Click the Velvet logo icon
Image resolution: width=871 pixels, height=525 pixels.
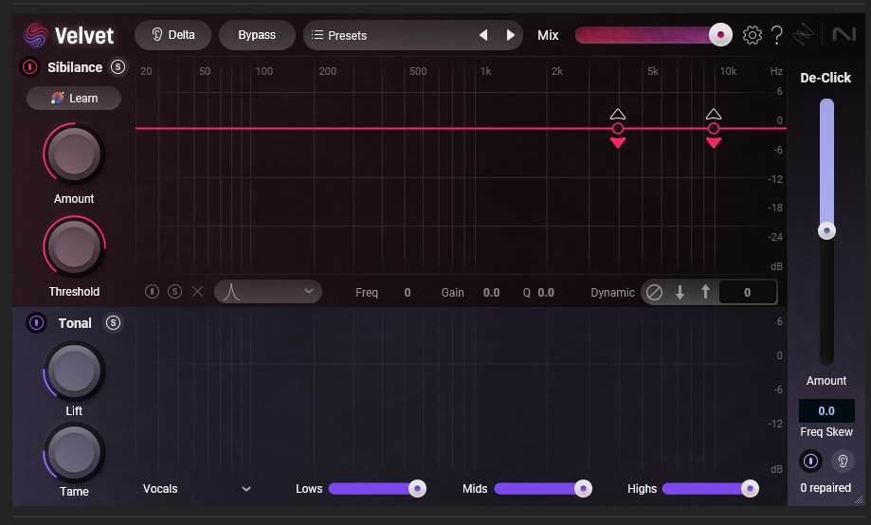35,35
